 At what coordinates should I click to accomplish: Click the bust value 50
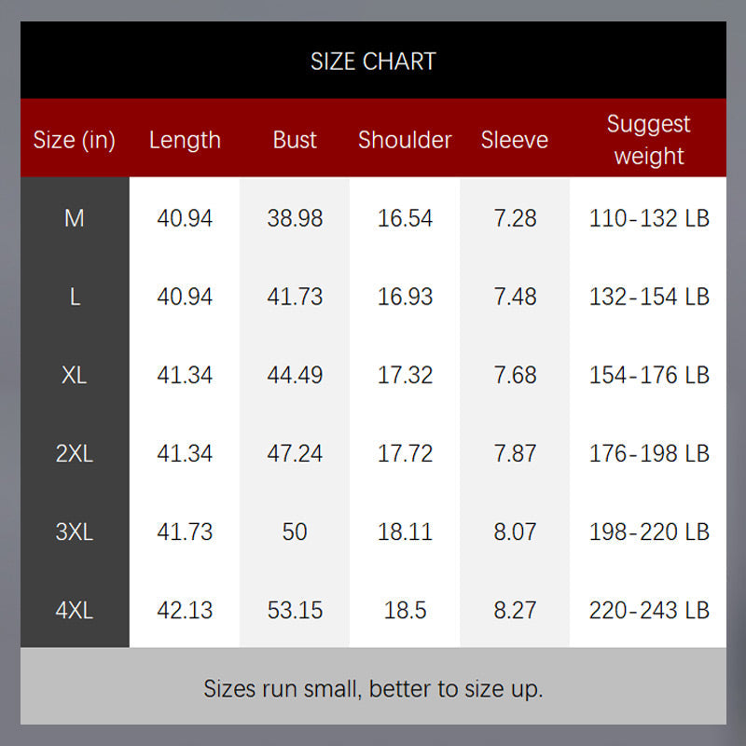click(295, 532)
